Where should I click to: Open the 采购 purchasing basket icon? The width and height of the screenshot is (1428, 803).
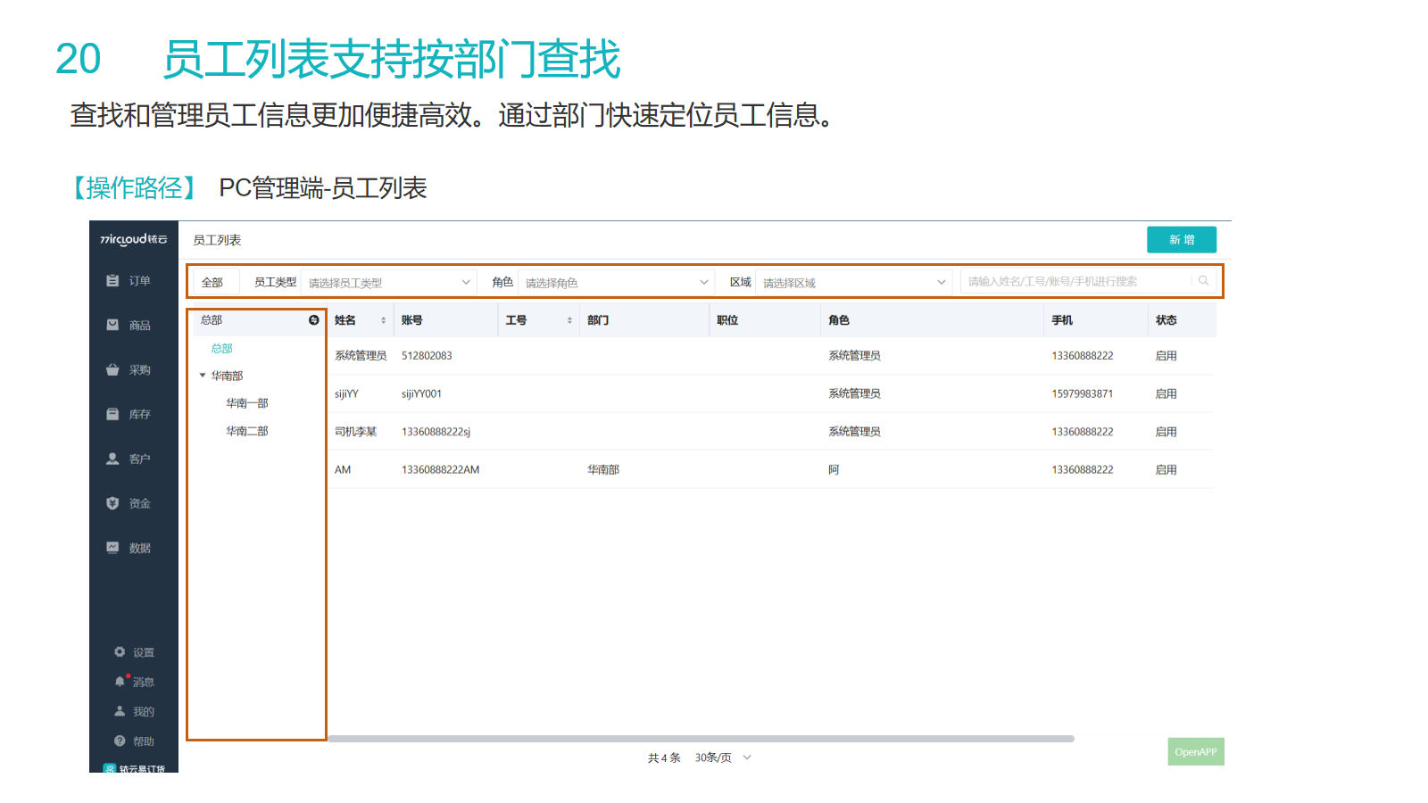click(x=112, y=369)
